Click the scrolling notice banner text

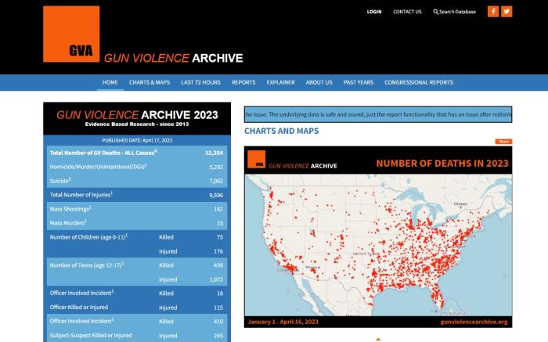[378, 114]
